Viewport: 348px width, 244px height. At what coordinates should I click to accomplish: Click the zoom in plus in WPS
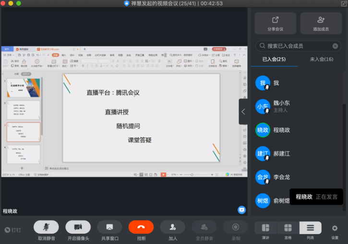212,175
